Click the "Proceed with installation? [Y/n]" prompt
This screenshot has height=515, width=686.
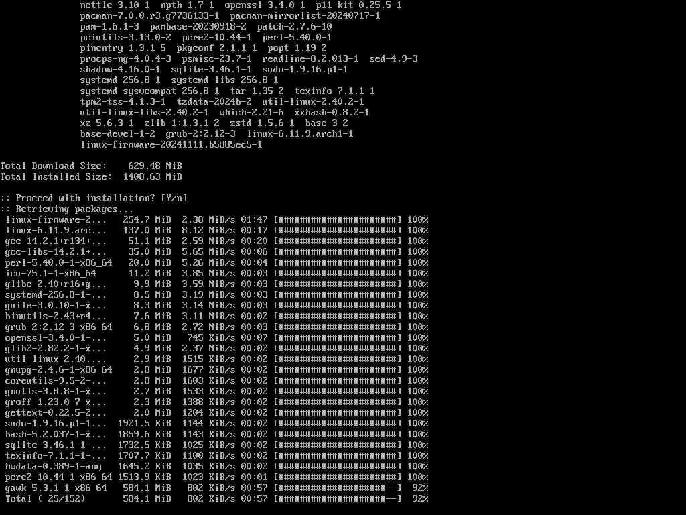point(94,198)
